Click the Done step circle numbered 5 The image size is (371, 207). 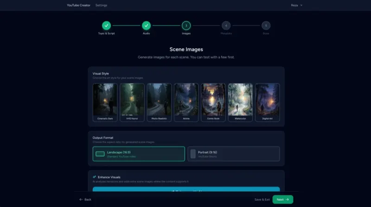click(266, 26)
